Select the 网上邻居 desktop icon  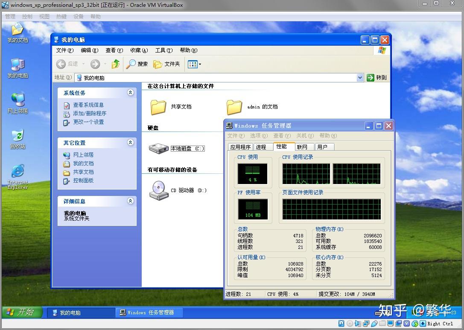coord(18,104)
